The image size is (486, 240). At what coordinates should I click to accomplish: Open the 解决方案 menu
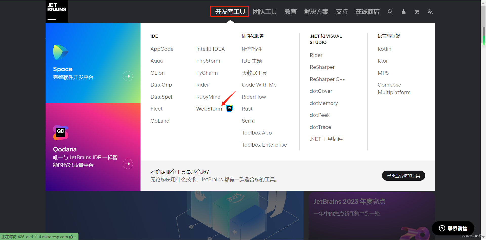(x=316, y=12)
